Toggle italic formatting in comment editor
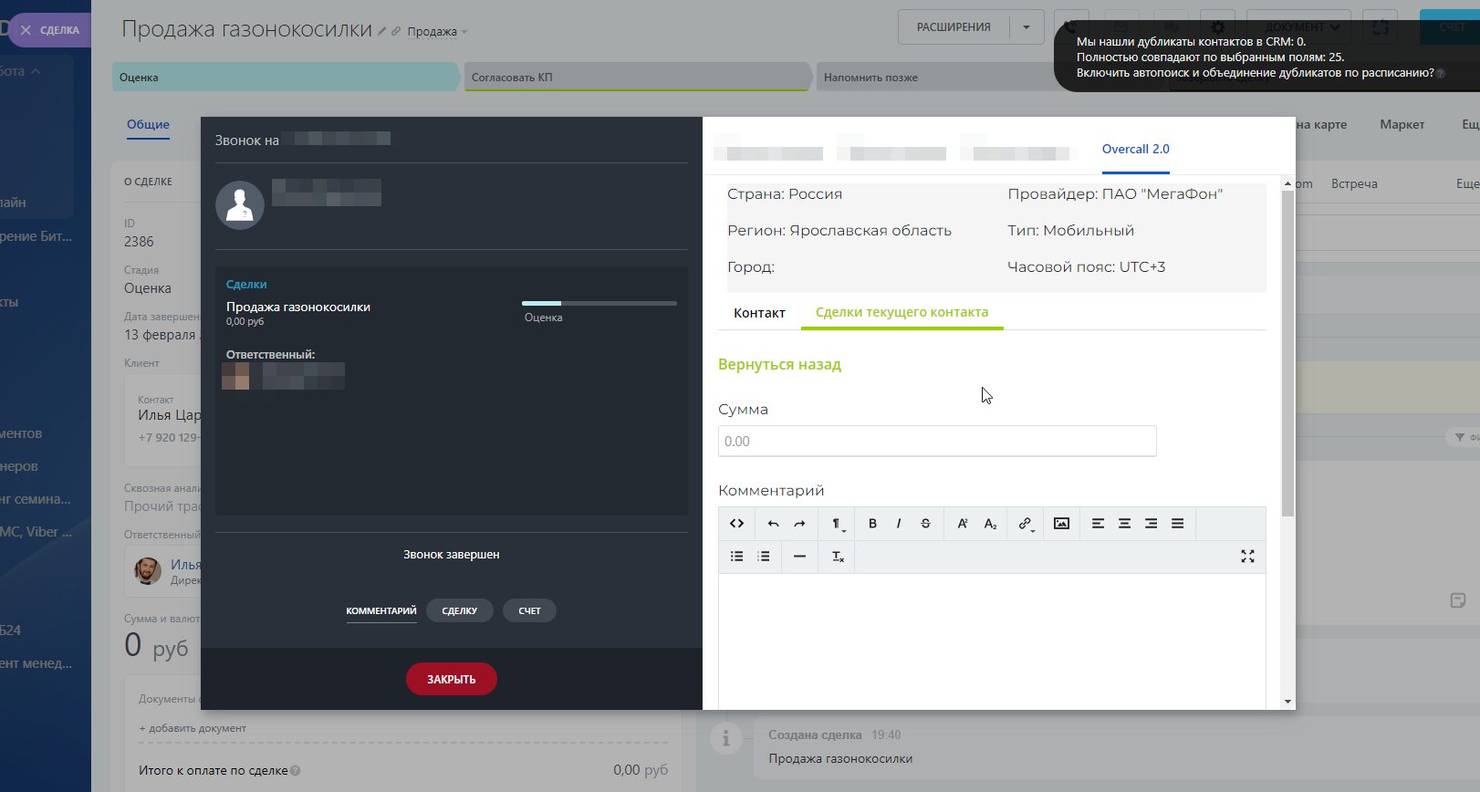 (899, 524)
